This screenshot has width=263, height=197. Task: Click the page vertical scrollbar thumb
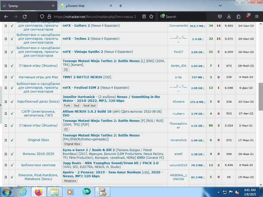click(261, 97)
